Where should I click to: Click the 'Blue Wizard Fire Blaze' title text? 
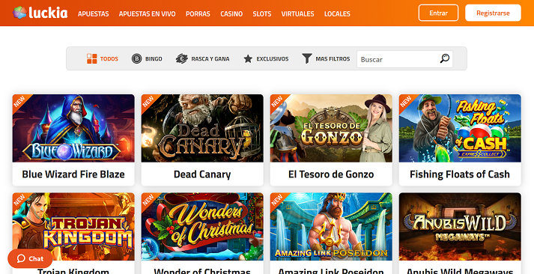click(x=73, y=174)
